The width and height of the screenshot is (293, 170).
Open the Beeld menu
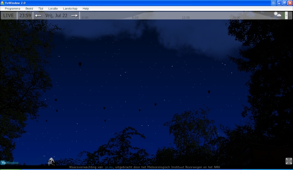click(x=29, y=9)
